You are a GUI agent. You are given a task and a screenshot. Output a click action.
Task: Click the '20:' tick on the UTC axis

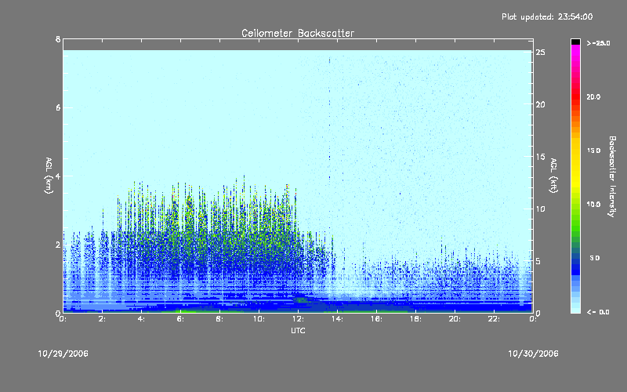455,319
